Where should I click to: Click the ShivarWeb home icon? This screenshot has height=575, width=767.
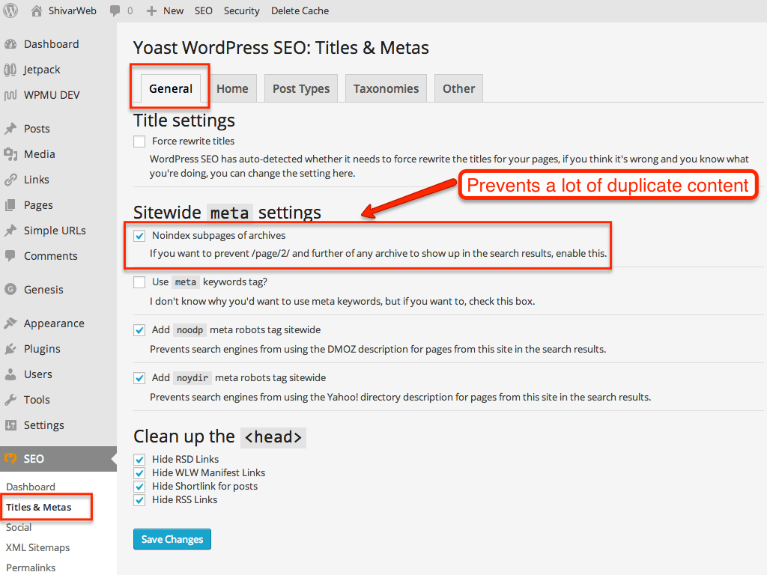(36, 10)
